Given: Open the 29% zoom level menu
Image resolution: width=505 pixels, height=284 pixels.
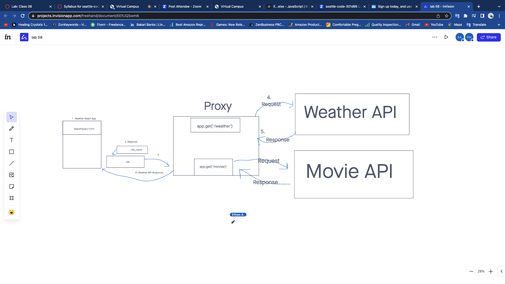Looking at the screenshot, I should point(481,271).
